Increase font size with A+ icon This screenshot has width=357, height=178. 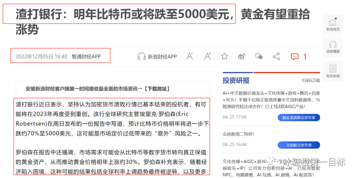(x=207, y=56)
